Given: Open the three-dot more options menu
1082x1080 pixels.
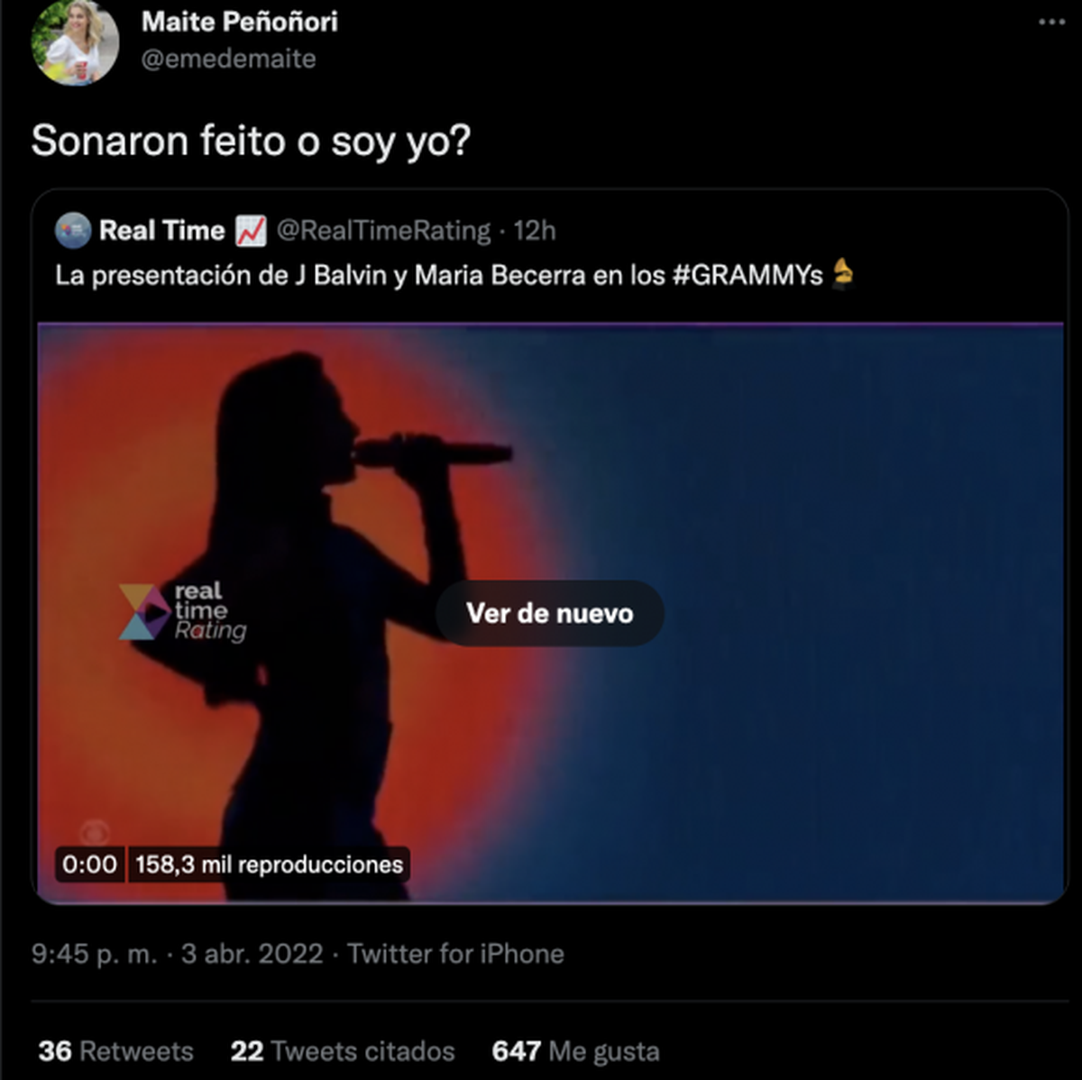Looking at the screenshot, I should (1051, 23).
